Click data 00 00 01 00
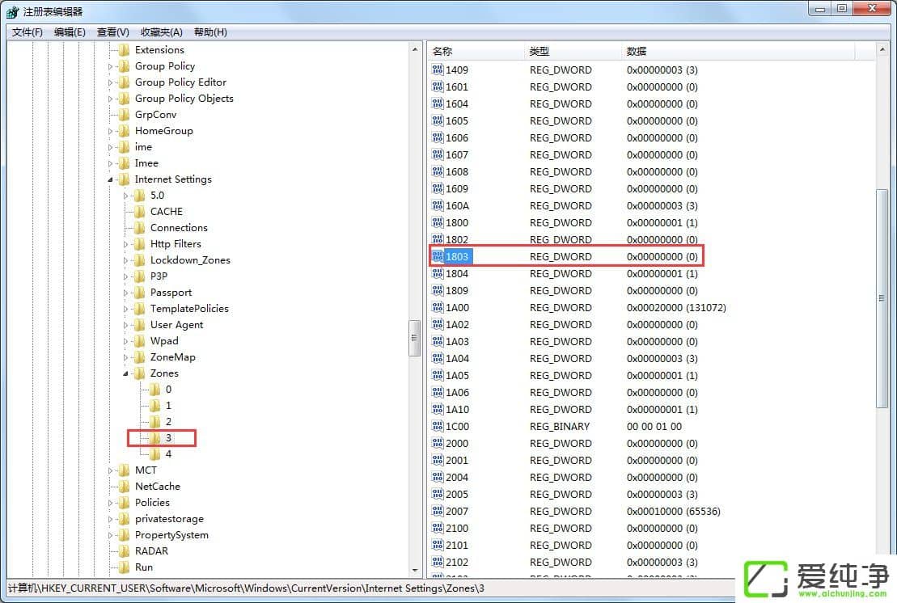The width and height of the screenshot is (897, 603). point(654,427)
